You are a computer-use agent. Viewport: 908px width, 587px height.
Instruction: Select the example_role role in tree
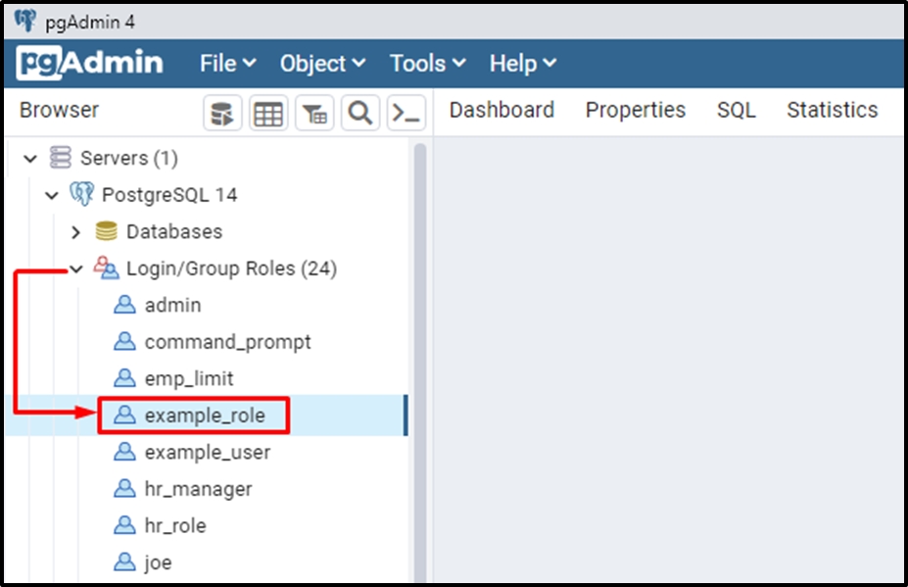pos(205,416)
